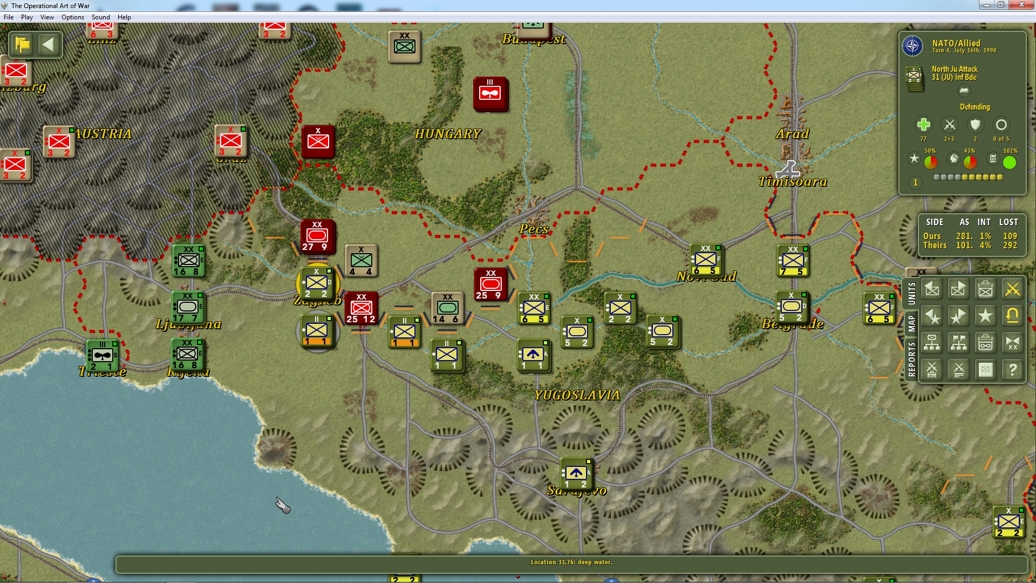This screenshot has width=1036, height=583.
Task: Select the green armored division 17-7 at Ljubljana
Action: [188, 307]
